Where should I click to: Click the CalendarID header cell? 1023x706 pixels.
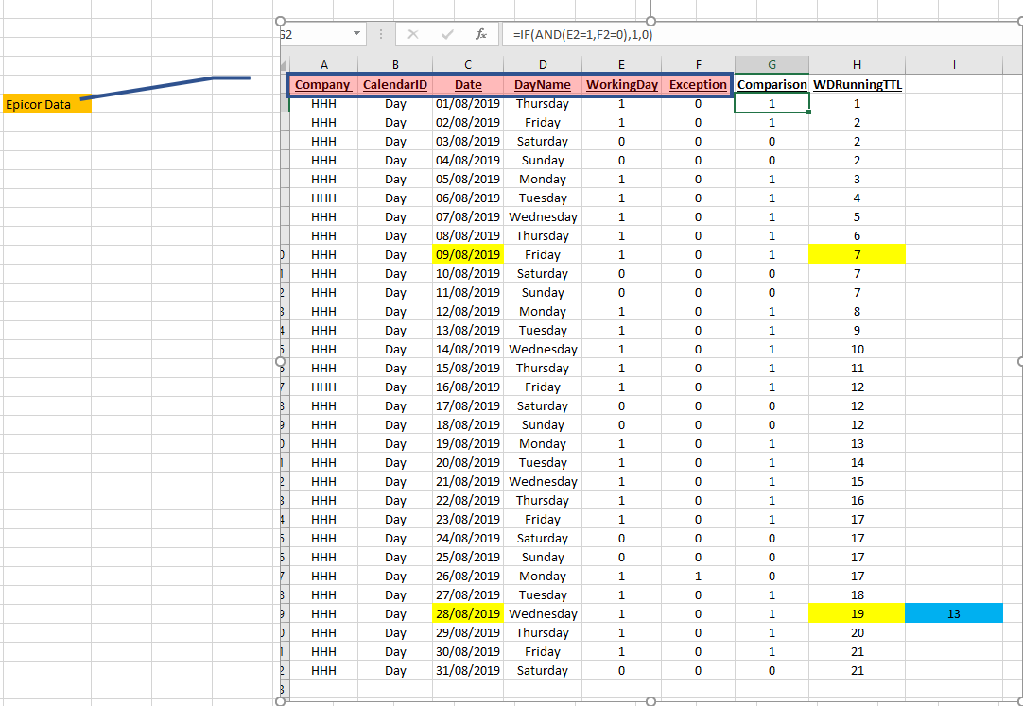tap(395, 85)
